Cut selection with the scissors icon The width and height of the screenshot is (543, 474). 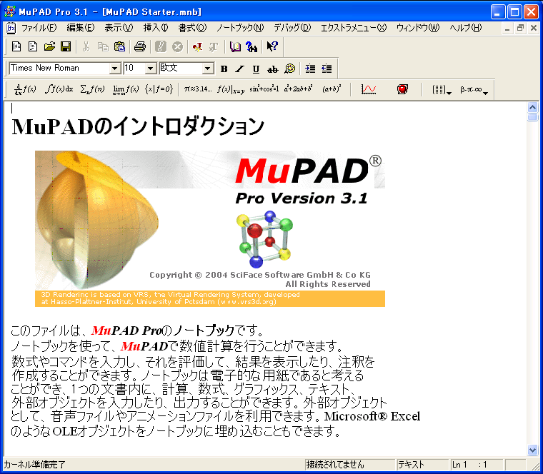point(86,46)
